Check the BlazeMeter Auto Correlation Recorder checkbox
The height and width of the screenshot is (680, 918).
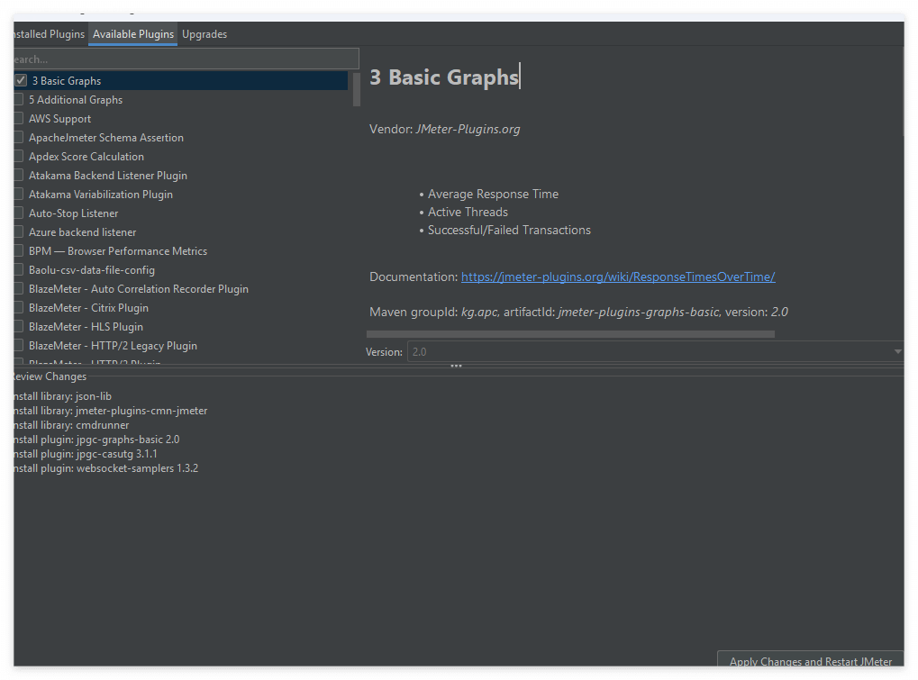19,288
